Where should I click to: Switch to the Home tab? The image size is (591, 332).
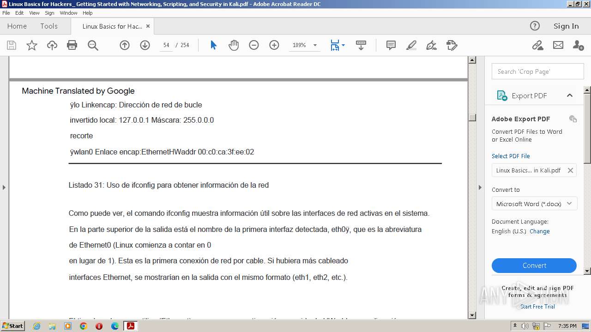click(x=17, y=26)
